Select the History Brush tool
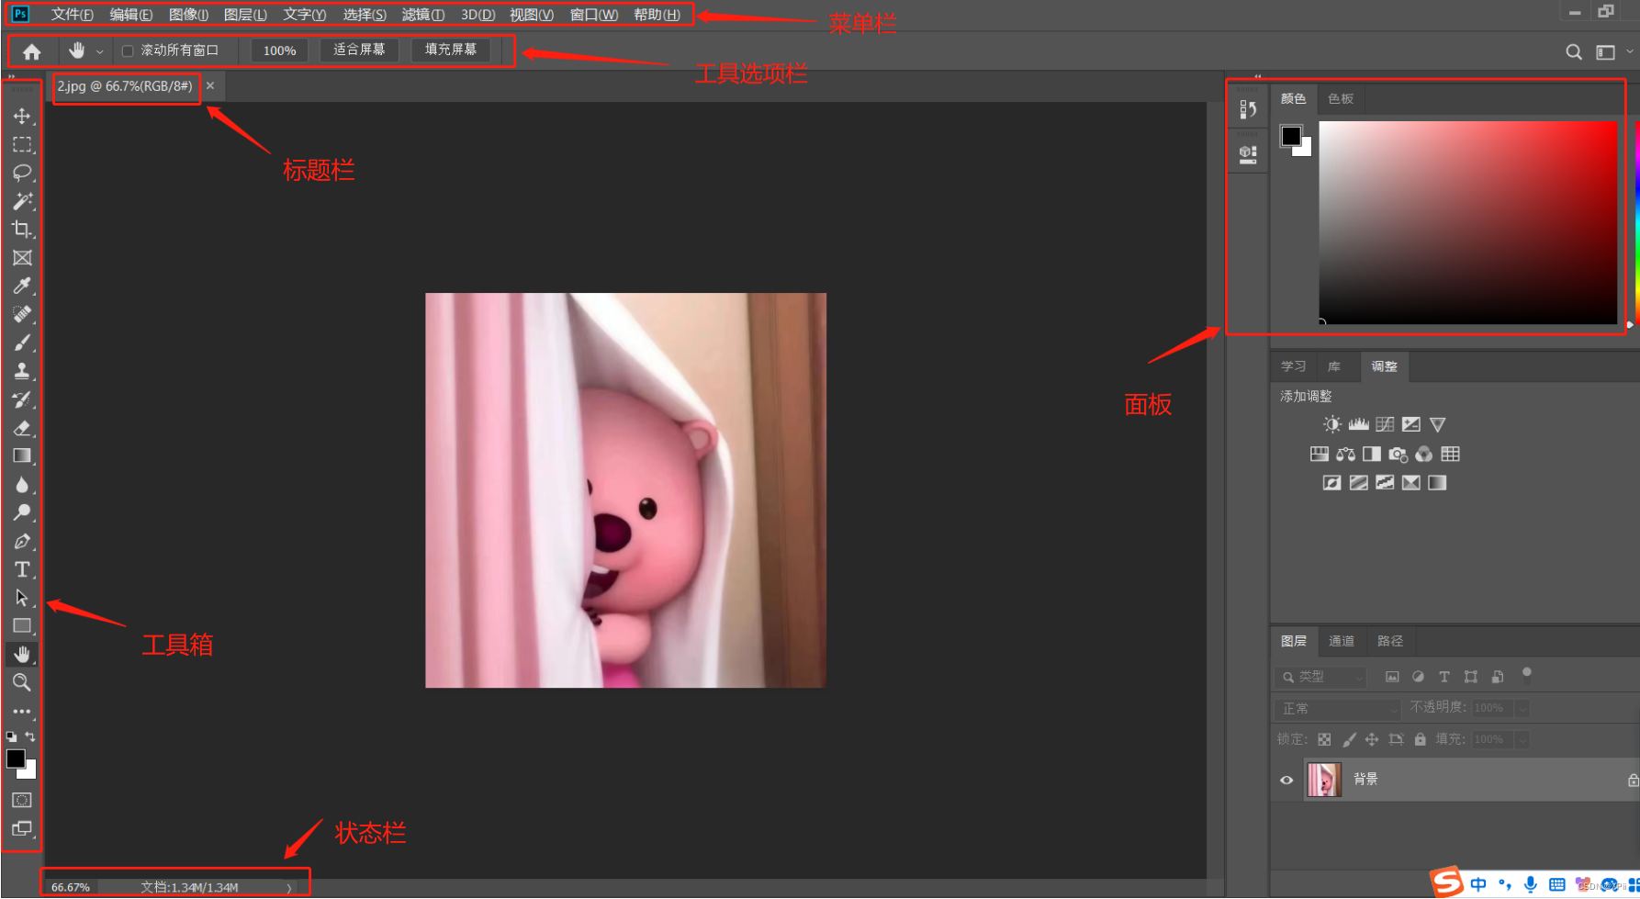This screenshot has height=899, width=1640. pos(22,399)
